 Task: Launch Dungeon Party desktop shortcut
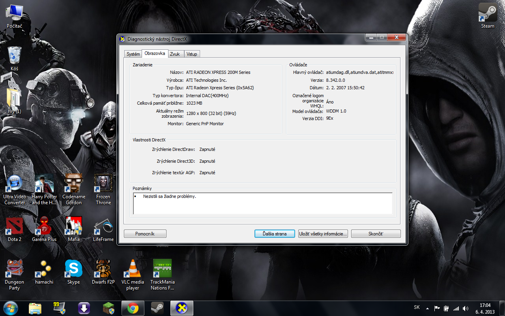[15, 275]
